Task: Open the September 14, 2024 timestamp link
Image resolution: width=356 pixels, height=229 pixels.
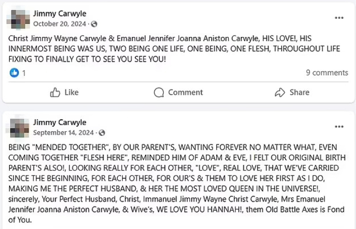Action: [x=63, y=132]
